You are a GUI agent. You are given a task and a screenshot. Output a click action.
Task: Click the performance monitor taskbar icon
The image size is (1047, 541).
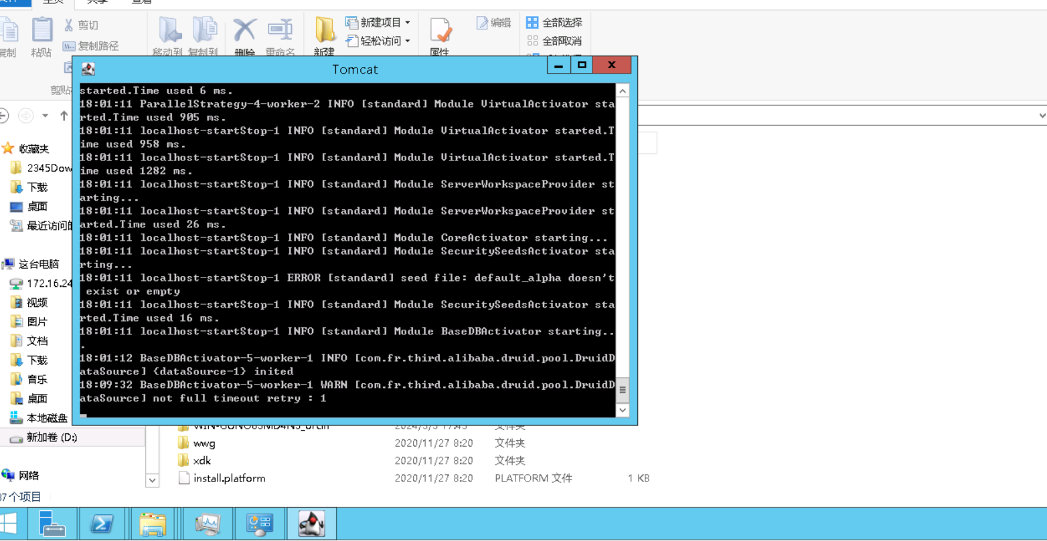pyautogui.click(x=207, y=524)
